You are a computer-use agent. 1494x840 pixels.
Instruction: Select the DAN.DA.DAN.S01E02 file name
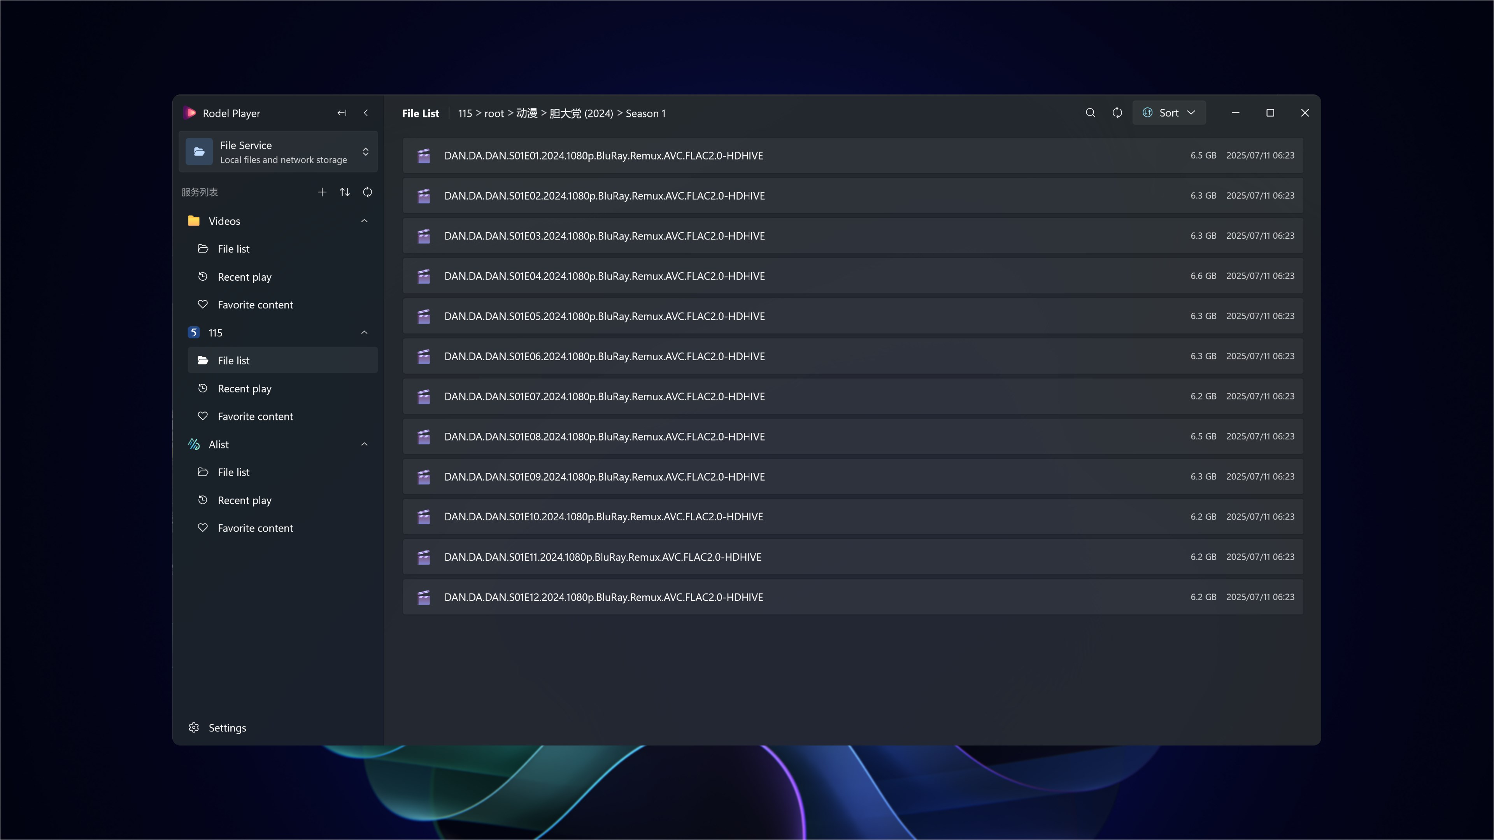coord(604,196)
